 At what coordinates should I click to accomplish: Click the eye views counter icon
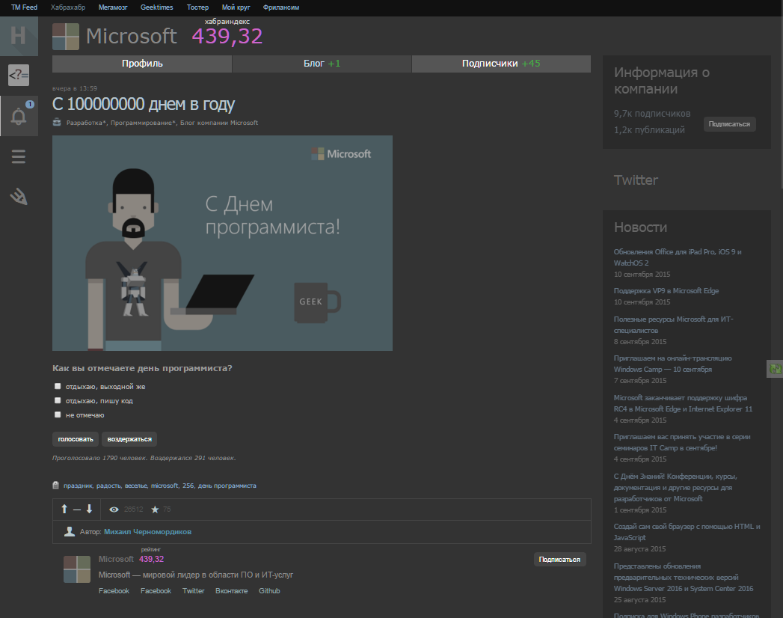click(114, 509)
